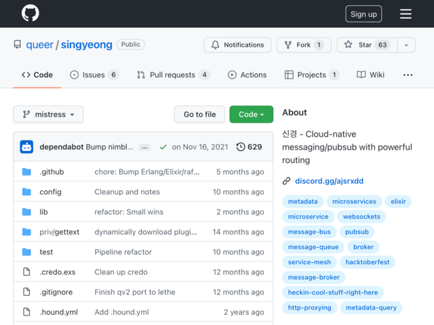Switch to the Wiki tab
Viewport: 434px width, 325px height.
[371, 75]
